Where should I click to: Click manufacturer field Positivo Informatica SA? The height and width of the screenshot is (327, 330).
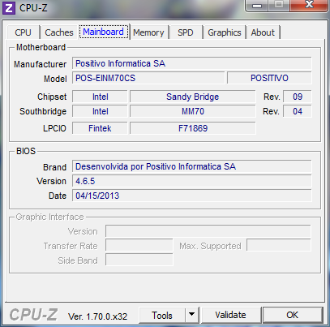[192, 63]
